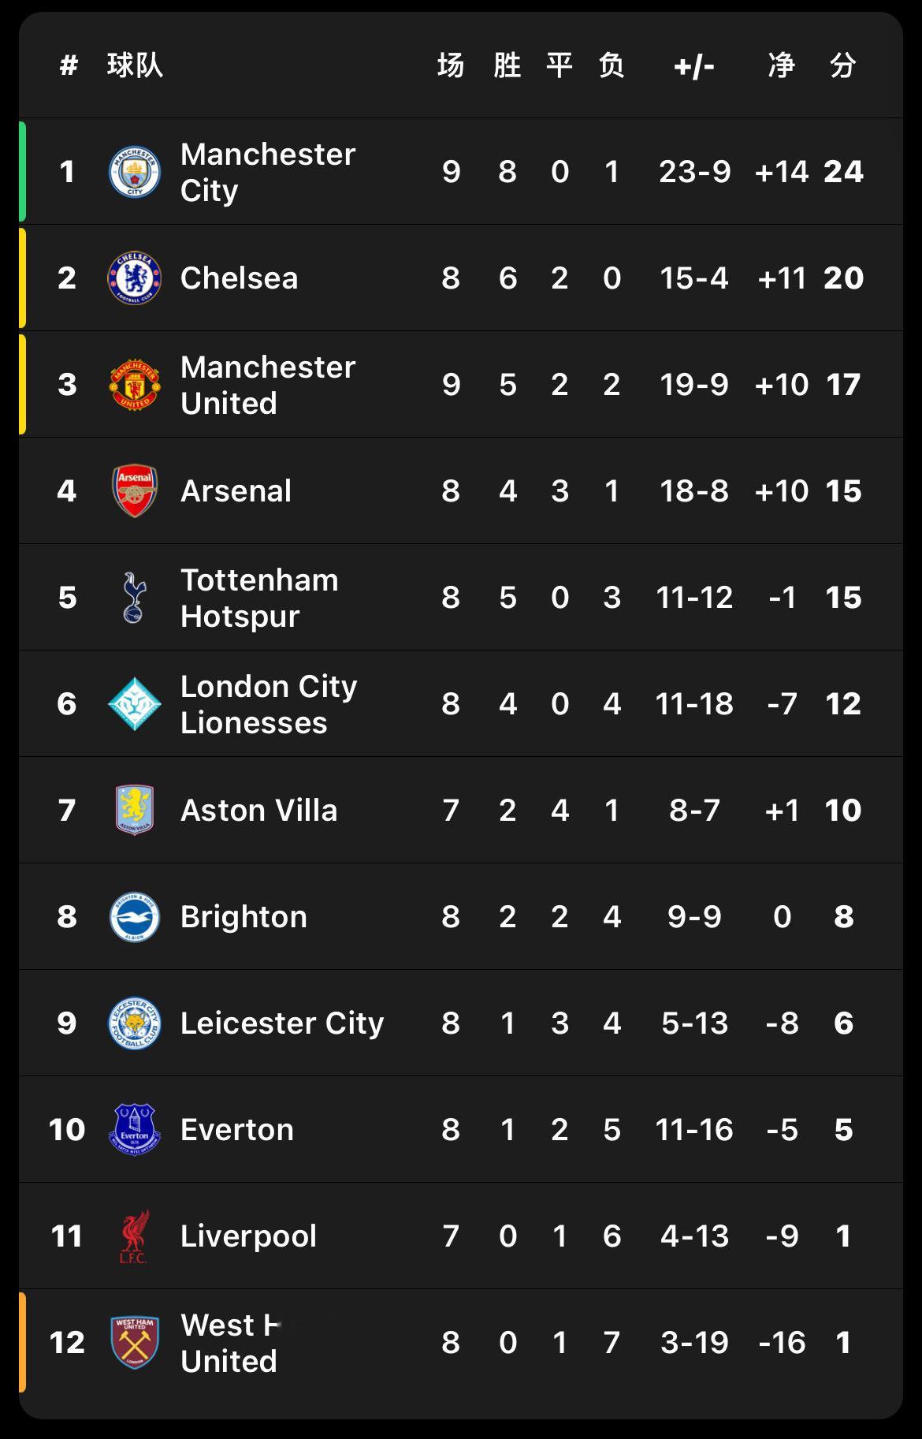Click the Liverpool L.F.C. liver bird logo

click(x=135, y=1236)
